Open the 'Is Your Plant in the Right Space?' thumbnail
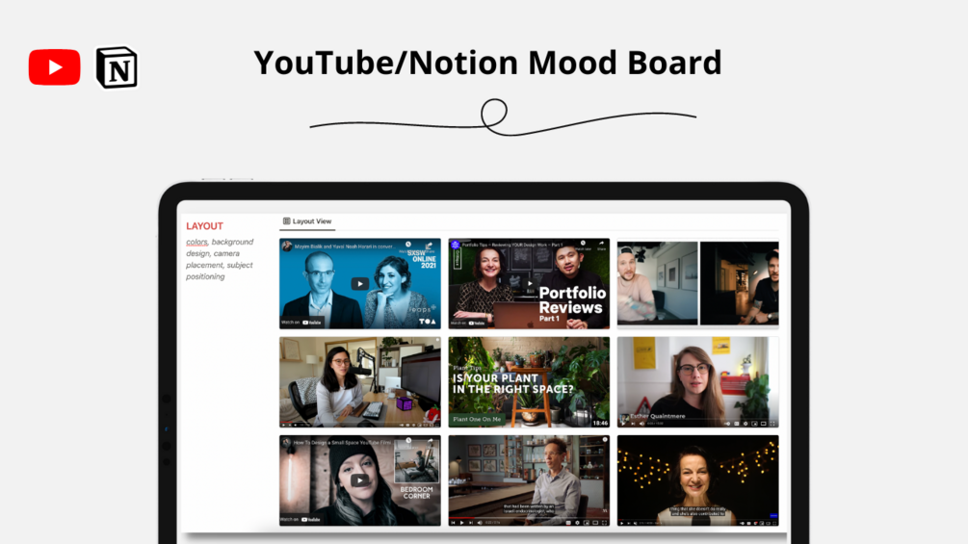 tap(529, 381)
